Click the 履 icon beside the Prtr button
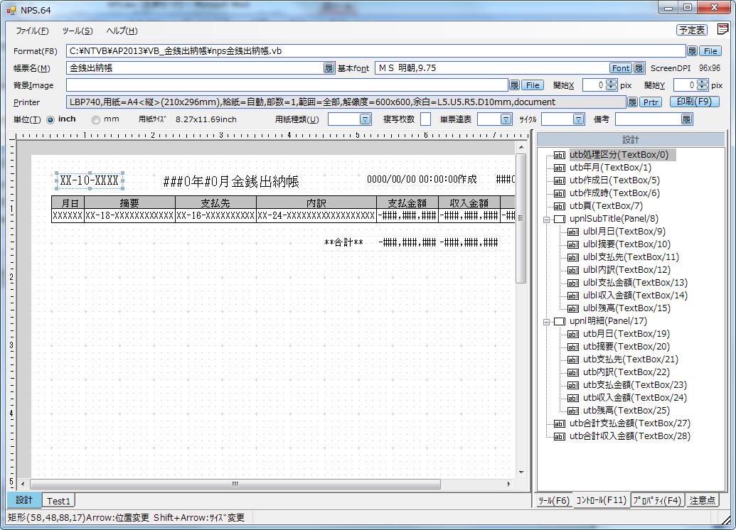Viewport: 736px width, 530px height. click(632, 102)
